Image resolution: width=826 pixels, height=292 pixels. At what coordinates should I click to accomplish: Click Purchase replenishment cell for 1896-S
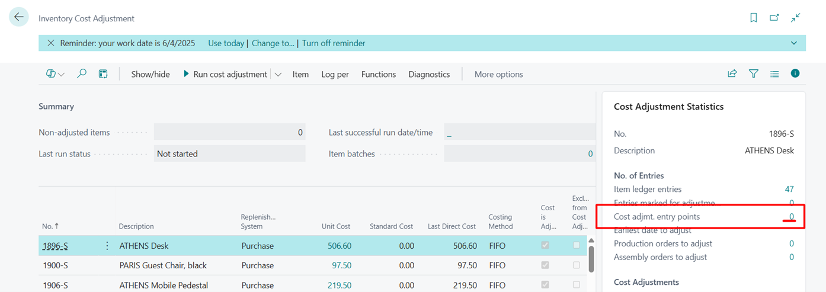[x=258, y=246]
